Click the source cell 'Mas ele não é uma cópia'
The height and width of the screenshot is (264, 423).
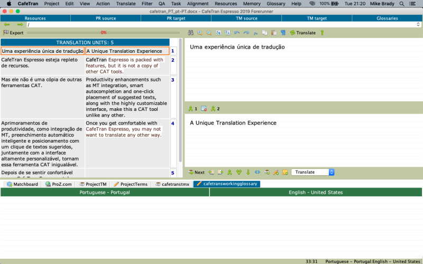[42, 97]
